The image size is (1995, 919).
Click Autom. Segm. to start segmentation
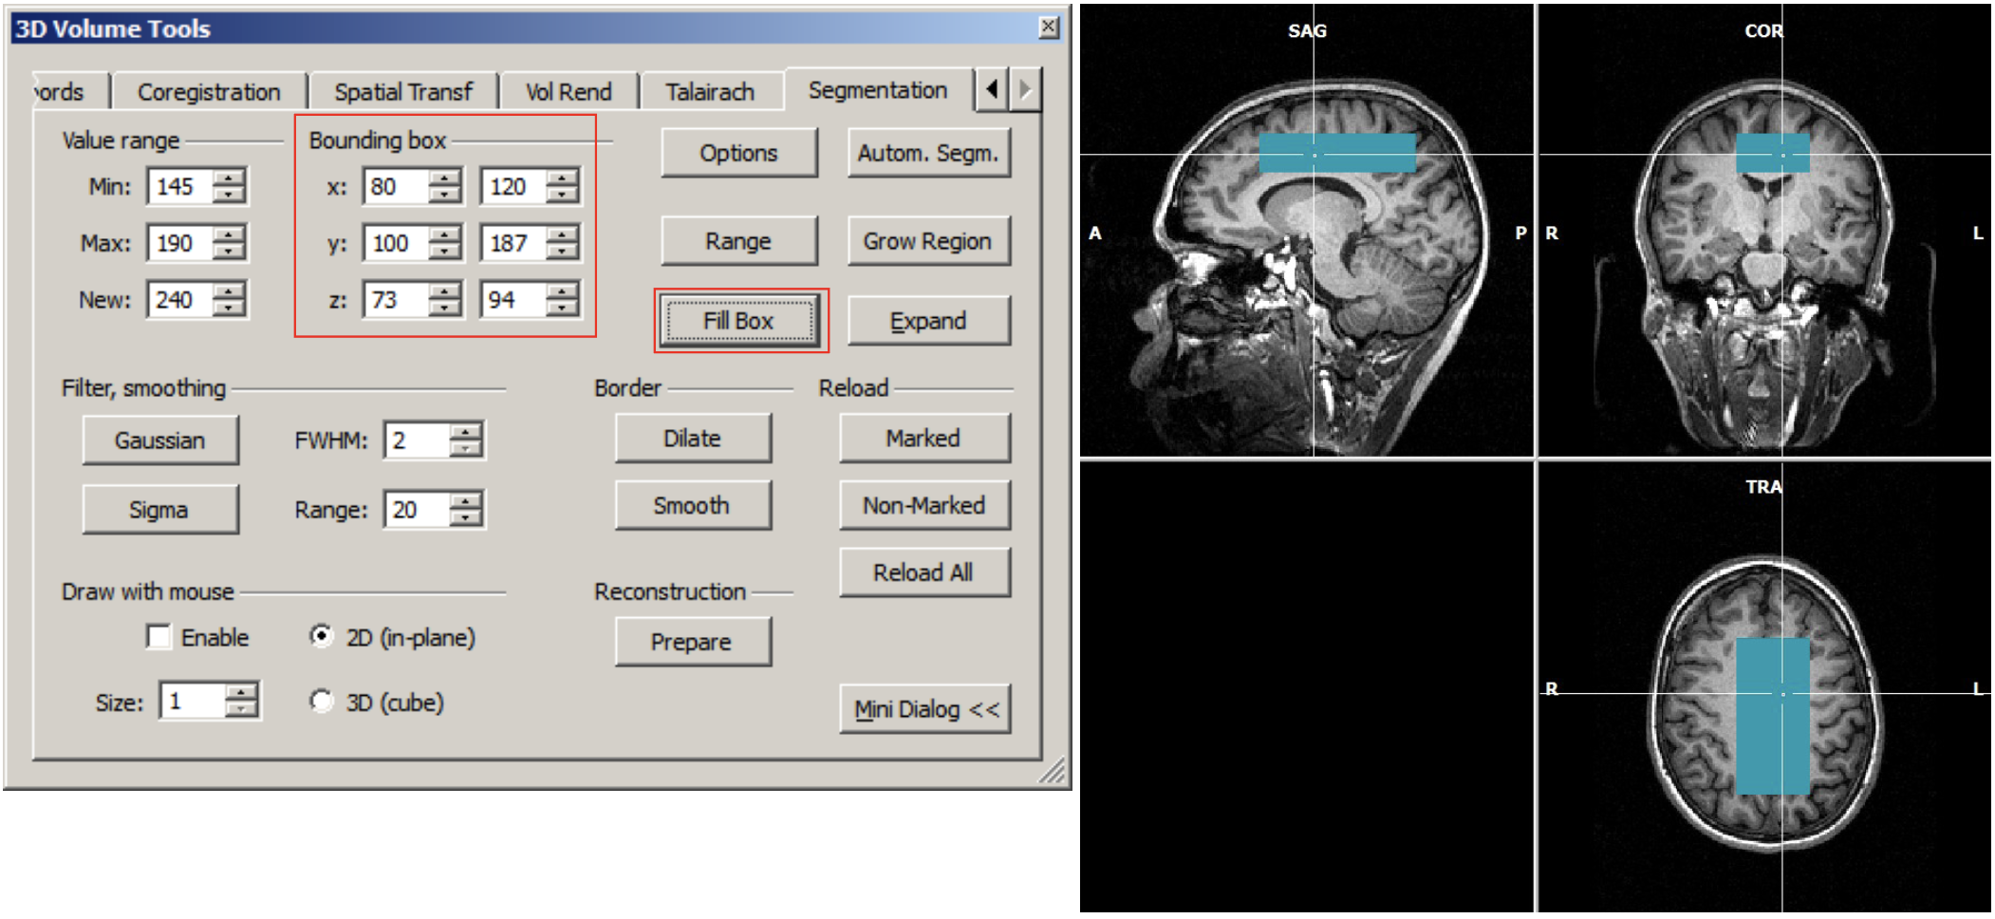[x=927, y=153]
